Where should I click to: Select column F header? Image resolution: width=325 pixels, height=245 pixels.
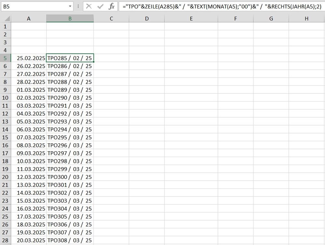pos(236,19)
